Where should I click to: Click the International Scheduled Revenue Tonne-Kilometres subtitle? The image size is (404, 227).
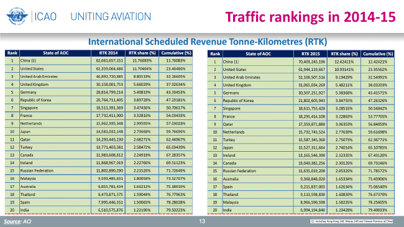[208, 42]
